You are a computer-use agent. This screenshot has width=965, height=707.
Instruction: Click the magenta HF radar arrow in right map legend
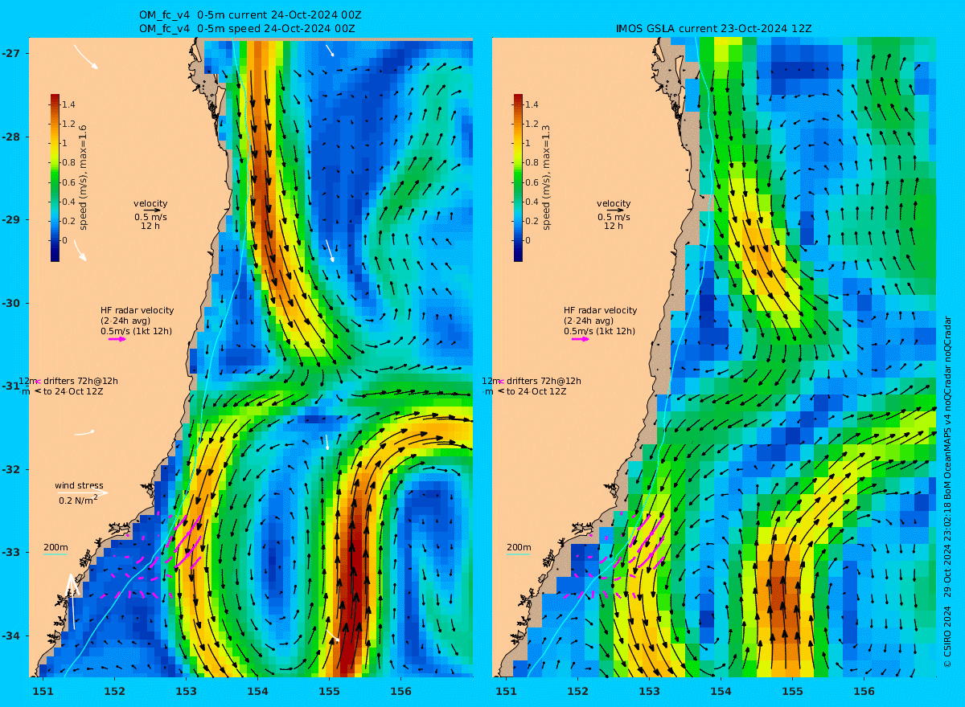pyautogui.click(x=581, y=339)
